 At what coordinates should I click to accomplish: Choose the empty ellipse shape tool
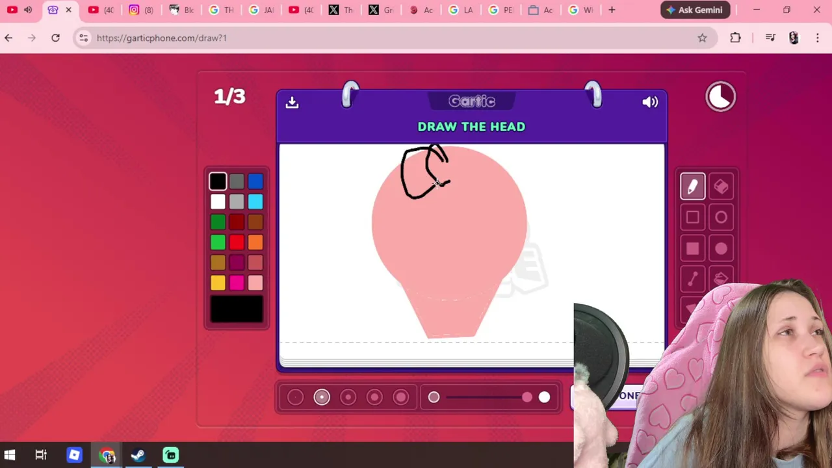[721, 218]
